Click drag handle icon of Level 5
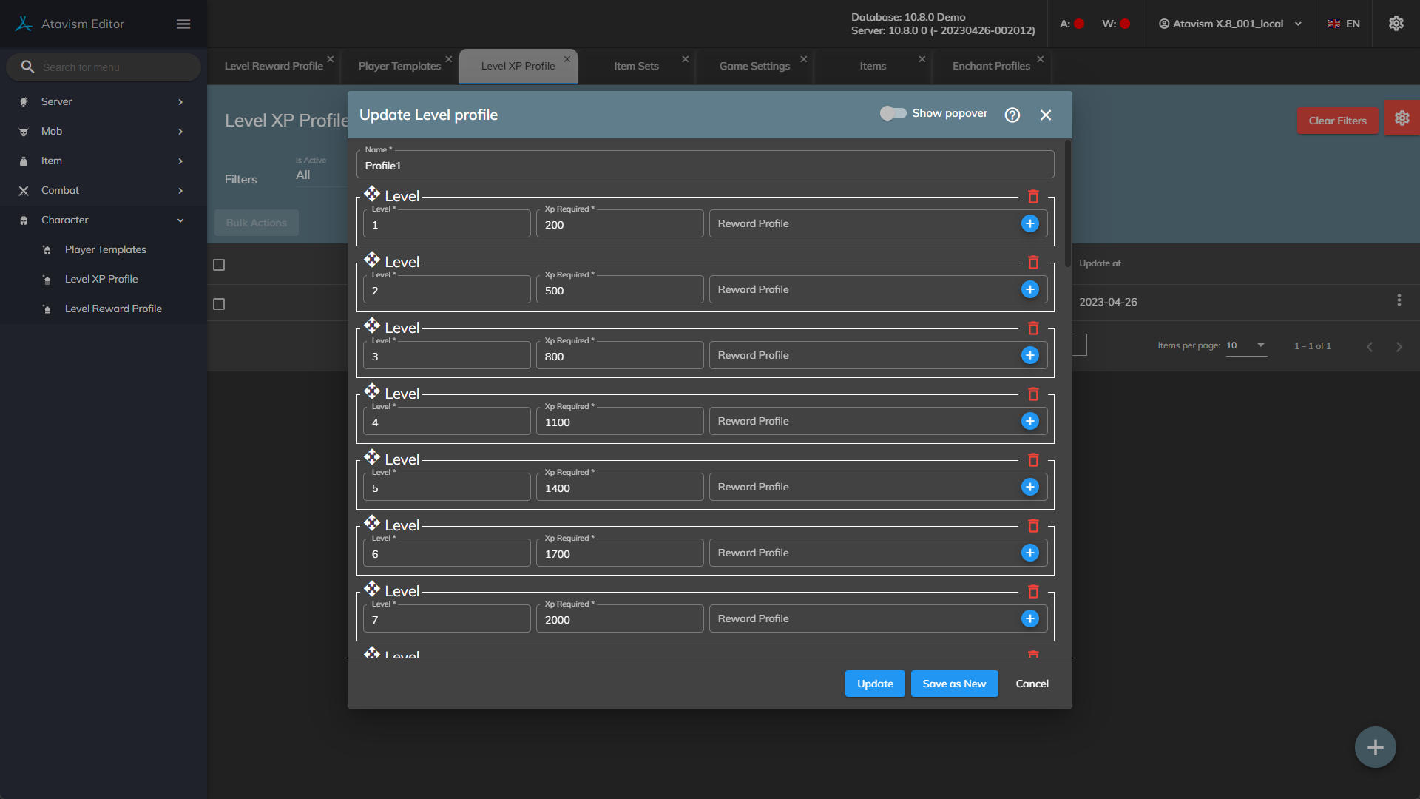This screenshot has height=799, width=1420. tap(372, 458)
